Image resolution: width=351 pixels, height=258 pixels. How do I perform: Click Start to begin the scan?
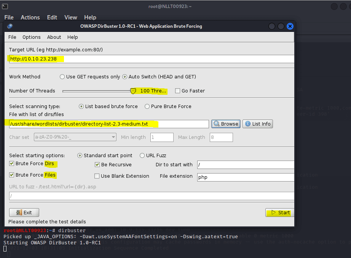(280, 213)
